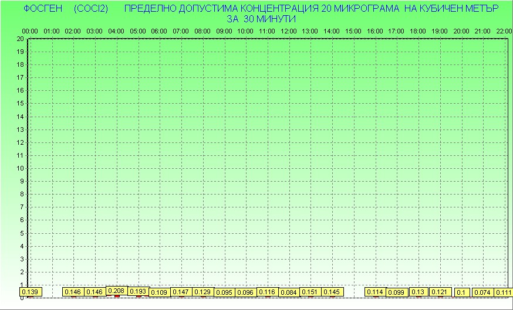The image size is (513, 310).
Task: Click the 20 limit value on the Y axis
Action: pyautogui.click(x=21, y=39)
